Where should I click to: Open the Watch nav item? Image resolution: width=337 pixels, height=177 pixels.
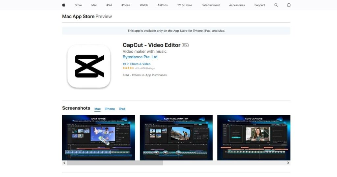(144, 5)
